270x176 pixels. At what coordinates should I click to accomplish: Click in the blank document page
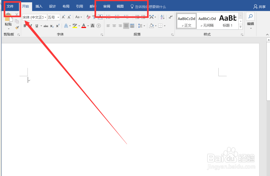point(130,110)
